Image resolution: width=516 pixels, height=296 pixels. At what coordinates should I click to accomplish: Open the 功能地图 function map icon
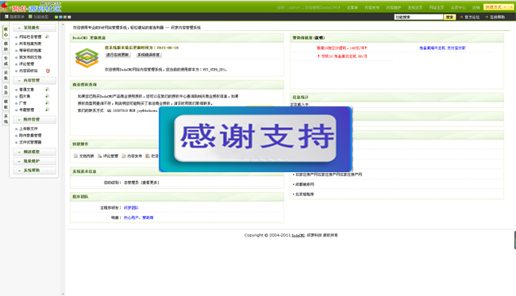tap(30, 17)
